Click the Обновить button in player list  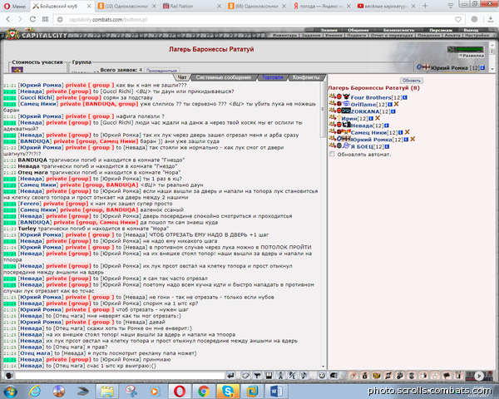[411, 81]
